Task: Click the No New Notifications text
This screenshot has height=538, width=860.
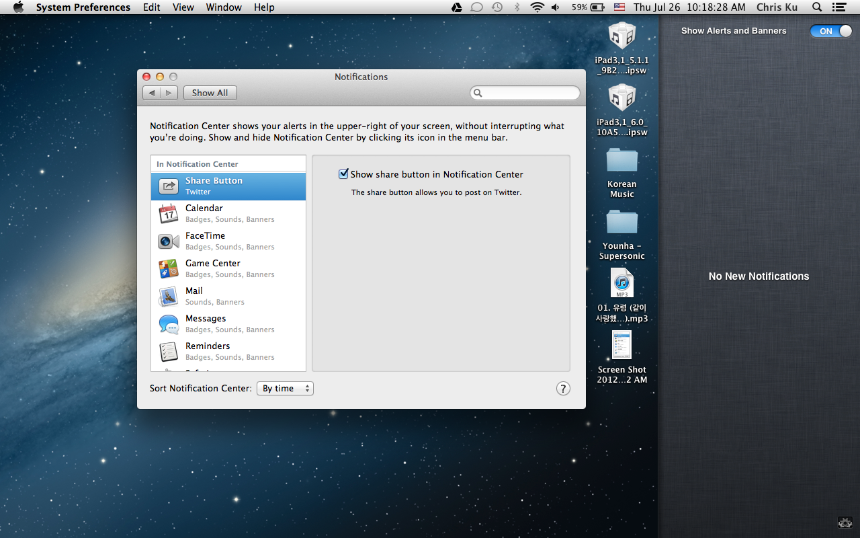Action: click(x=759, y=276)
